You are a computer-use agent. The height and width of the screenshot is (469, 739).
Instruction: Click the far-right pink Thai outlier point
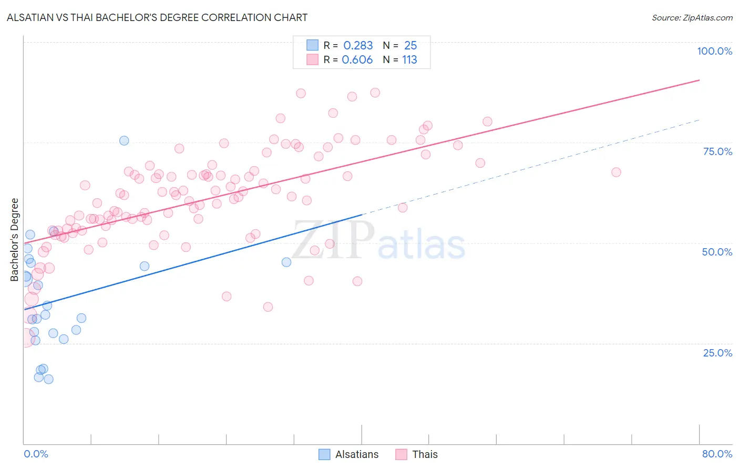[x=616, y=172]
